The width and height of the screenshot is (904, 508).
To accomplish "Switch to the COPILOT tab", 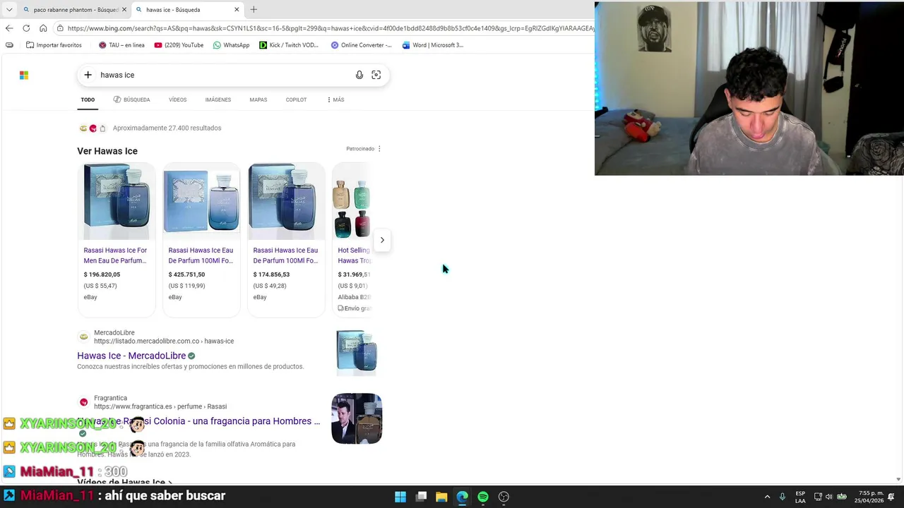I will click(x=296, y=100).
